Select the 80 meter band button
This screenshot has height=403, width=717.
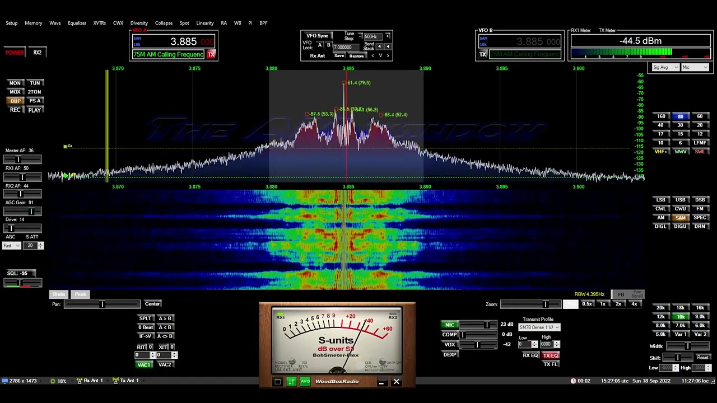pyautogui.click(x=680, y=116)
